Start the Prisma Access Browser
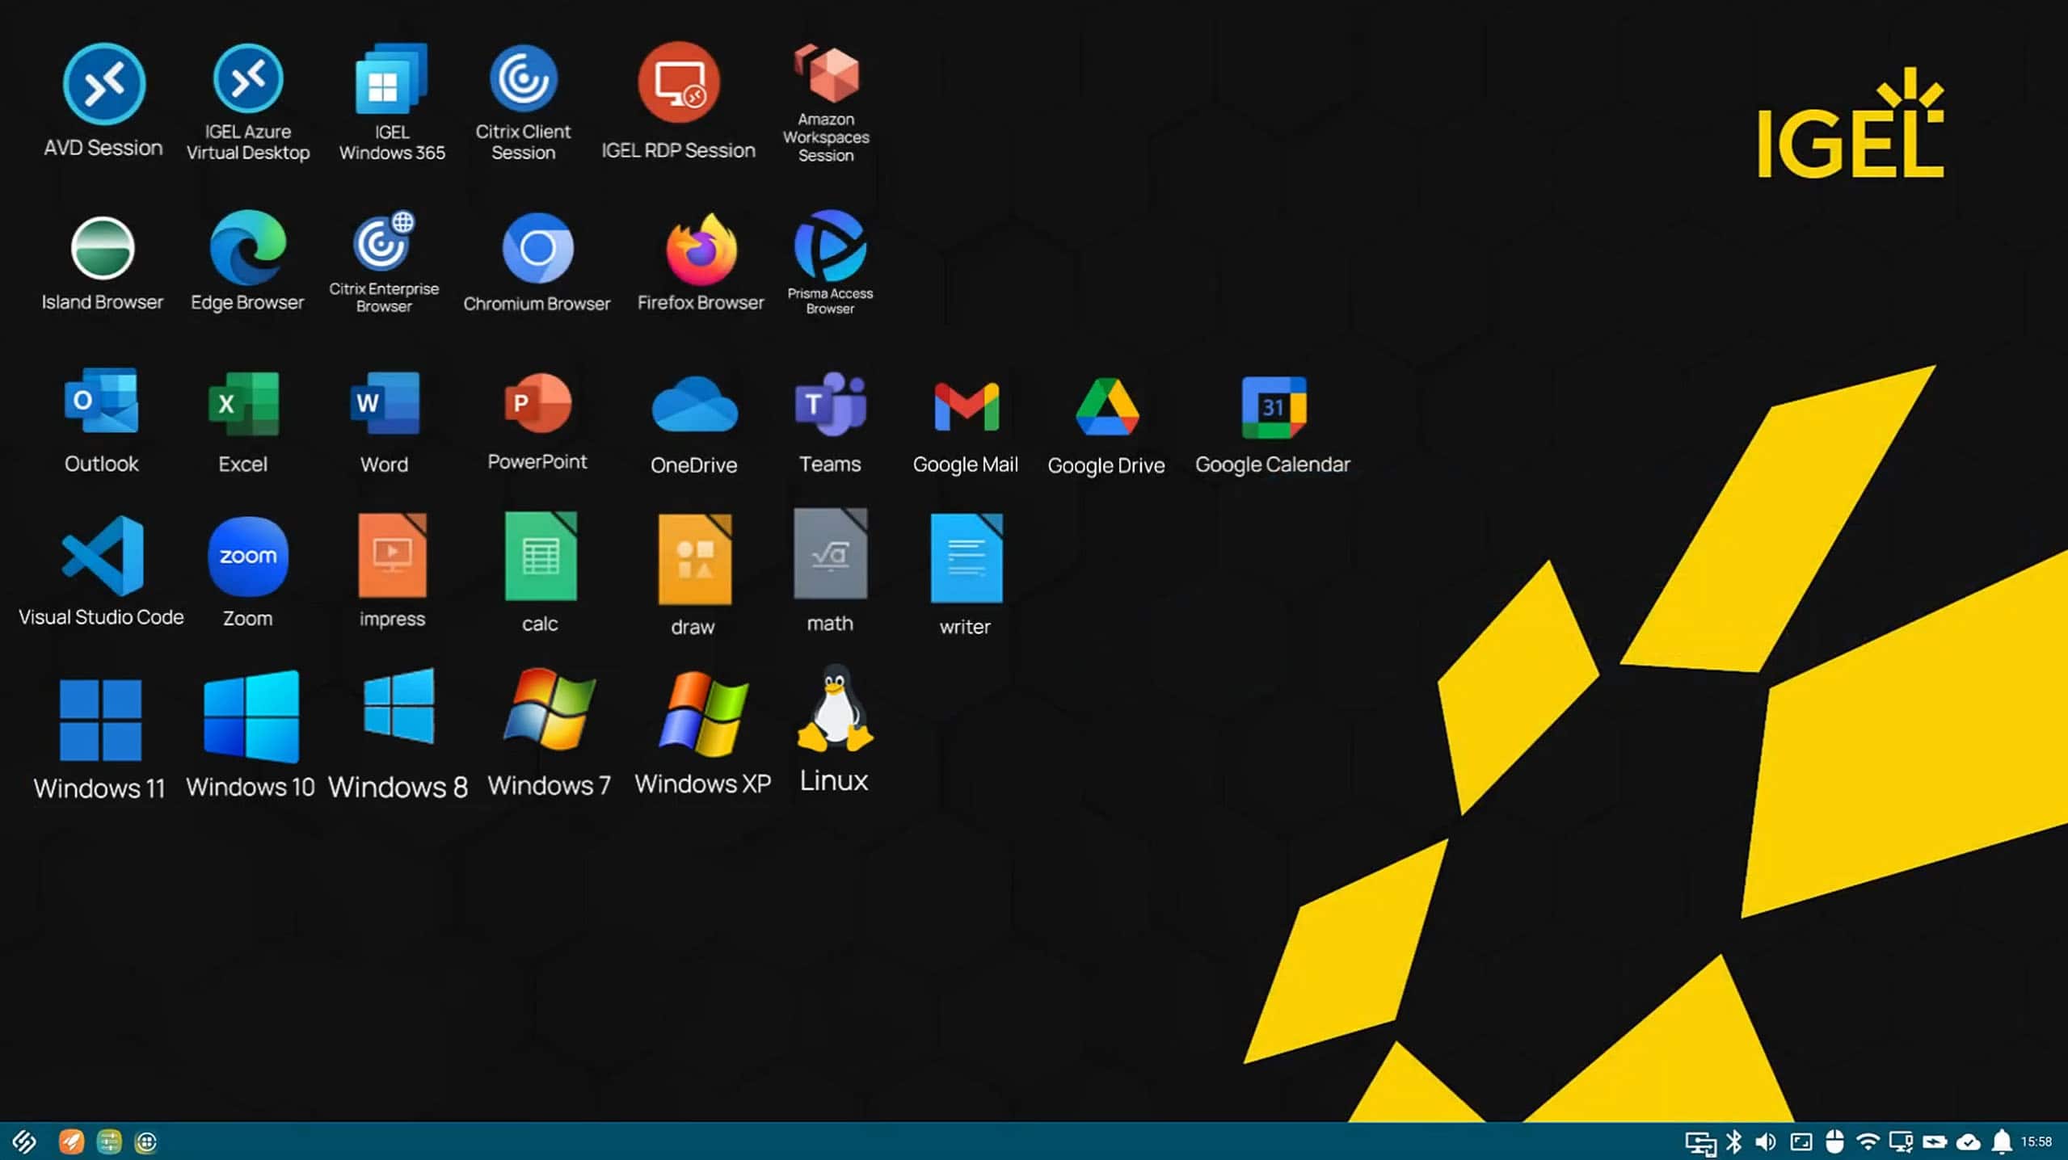The width and height of the screenshot is (2068, 1160). [830, 248]
